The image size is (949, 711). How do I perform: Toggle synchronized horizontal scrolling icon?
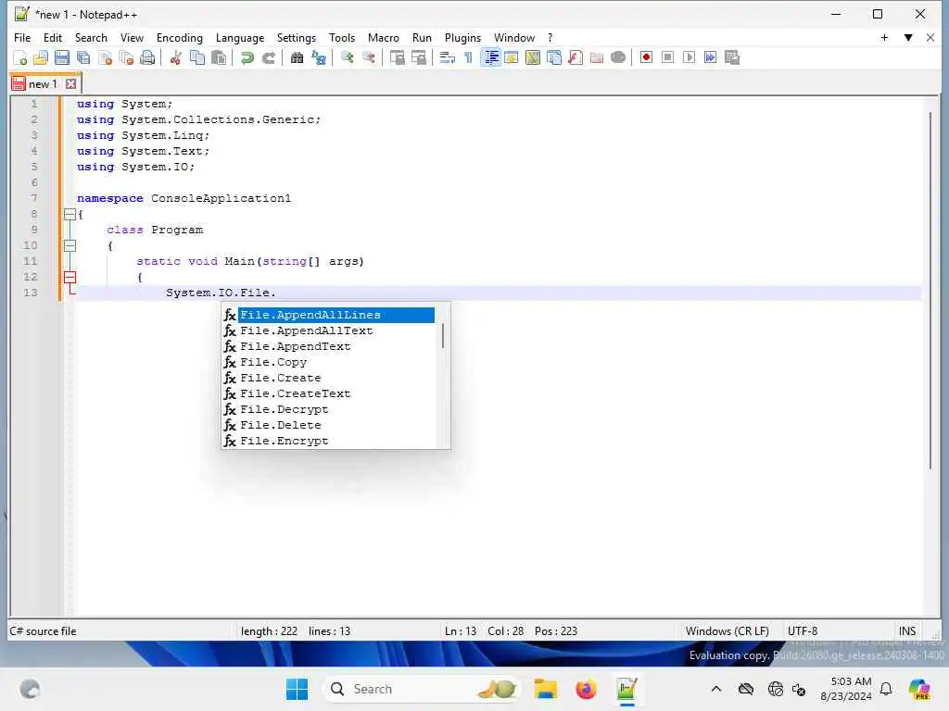coord(418,57)
